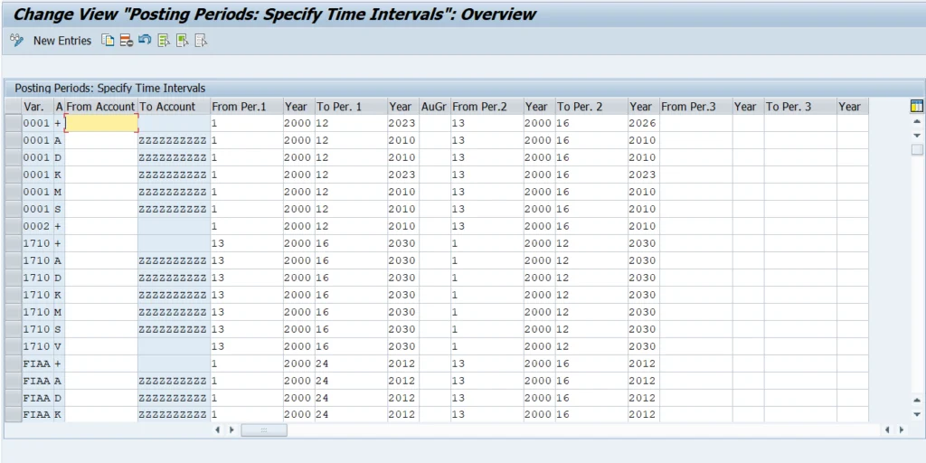The width and height of the screenshot is (926, 463).
Task: Click the Copy As icon
Action: click(x=108, y=41)
